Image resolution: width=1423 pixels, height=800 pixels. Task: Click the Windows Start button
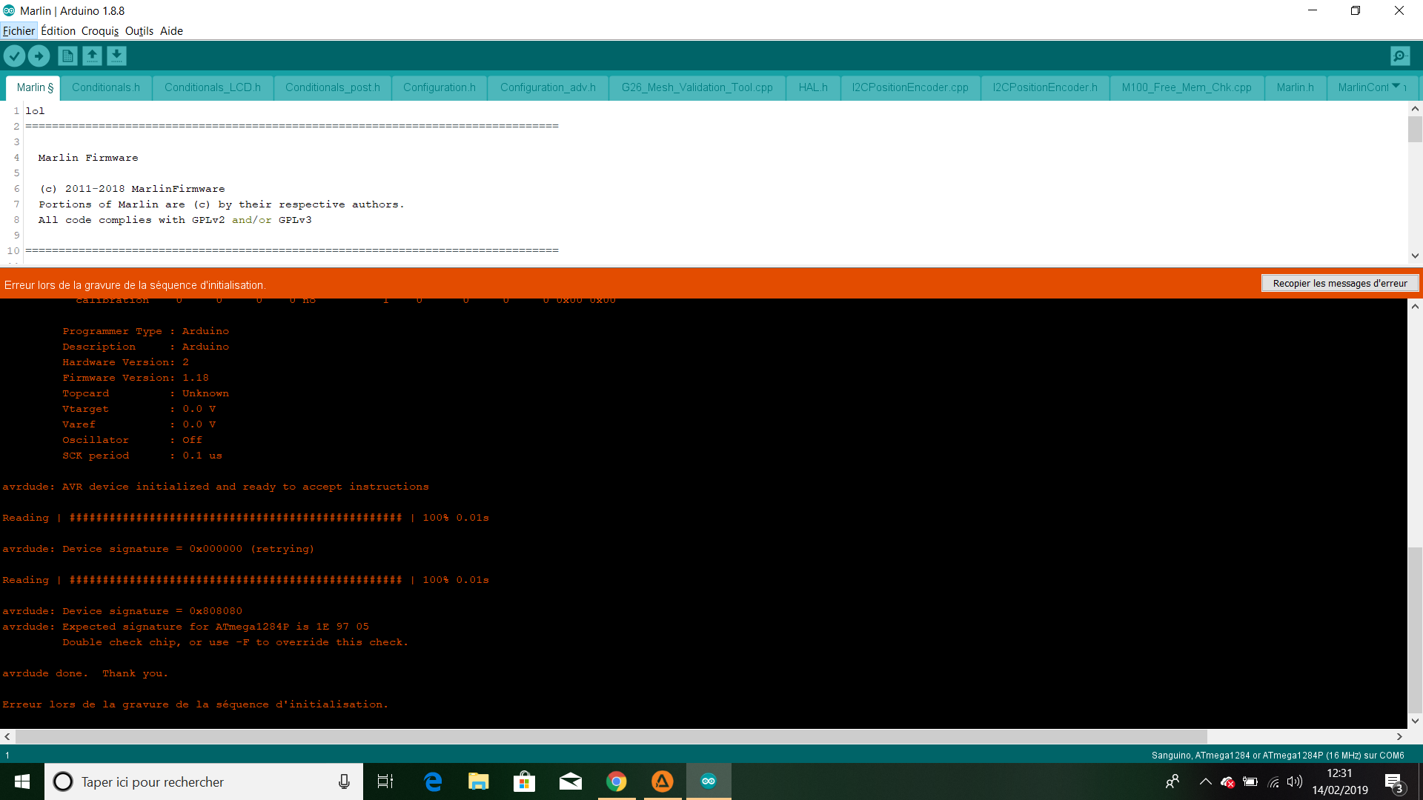(21, 781)
